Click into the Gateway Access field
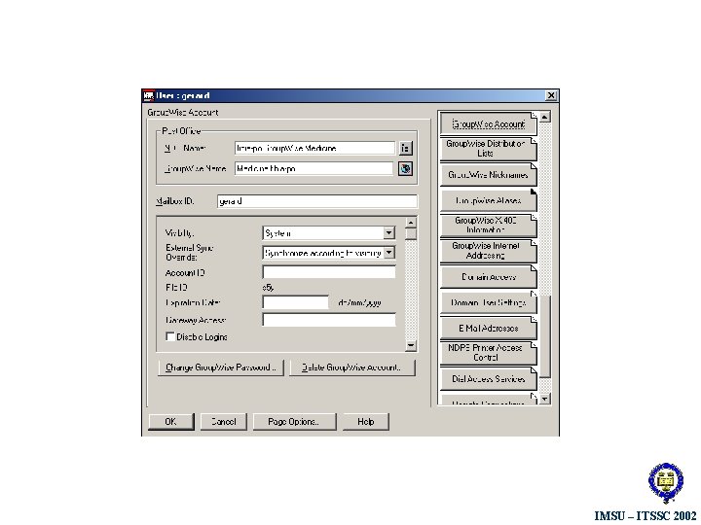The image size is (701, 525). point(329,320)
